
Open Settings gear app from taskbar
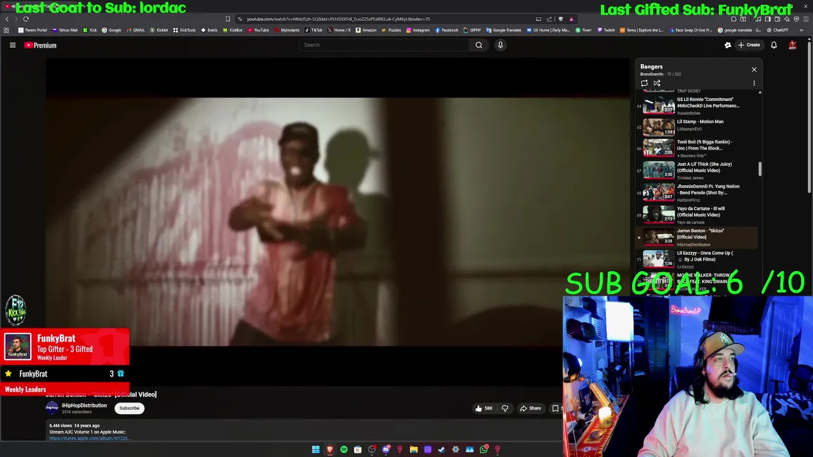455,449
